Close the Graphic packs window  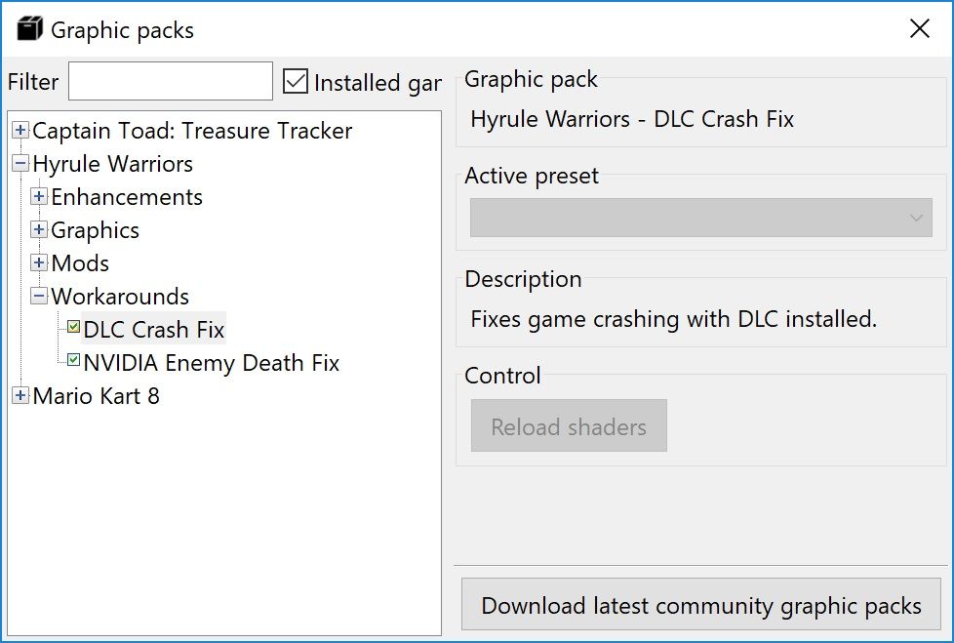[920, 28]
